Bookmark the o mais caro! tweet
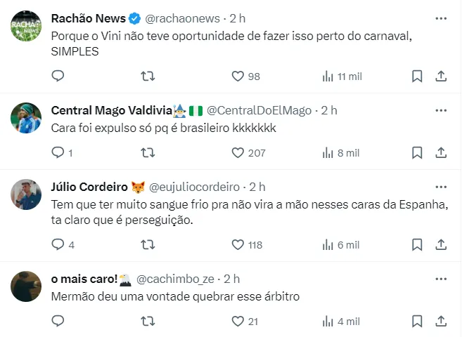Screen dimensions: 462x337 coord(416,321)
